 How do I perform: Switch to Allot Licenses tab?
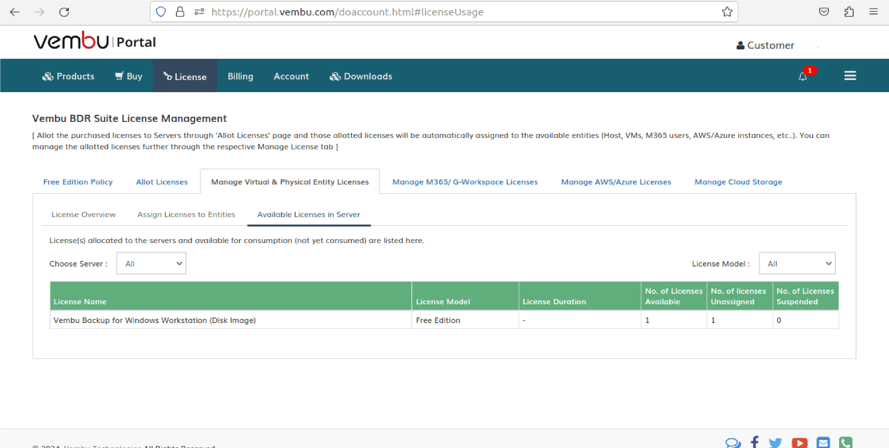coord(162,182)
